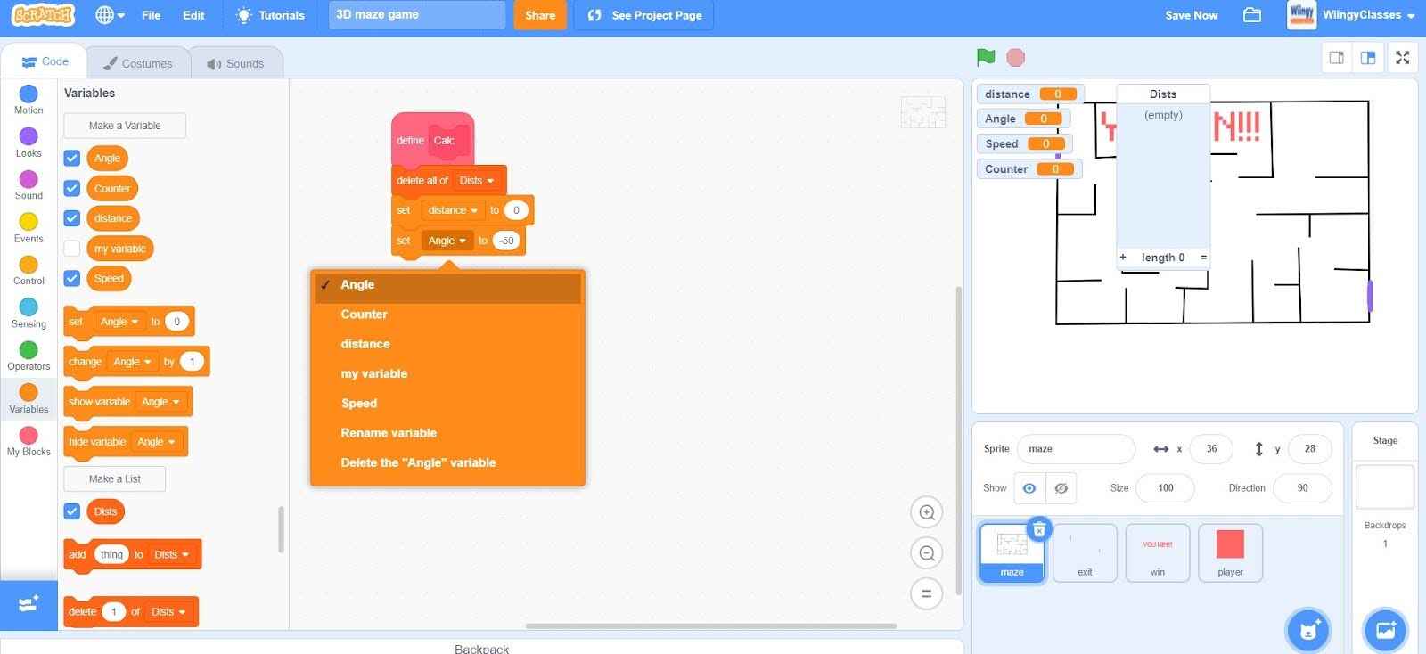Click the workspace horizontal scrollbar
This screenshot has width=1426, height=654.
pyautogui.click(x=711, y=626)
